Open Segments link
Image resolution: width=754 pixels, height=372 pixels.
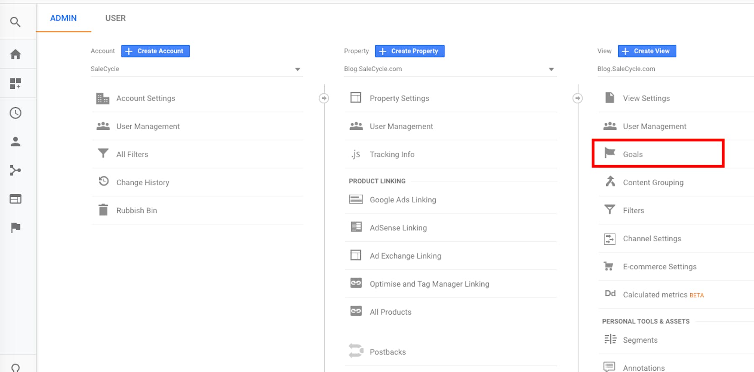[640, 340]
